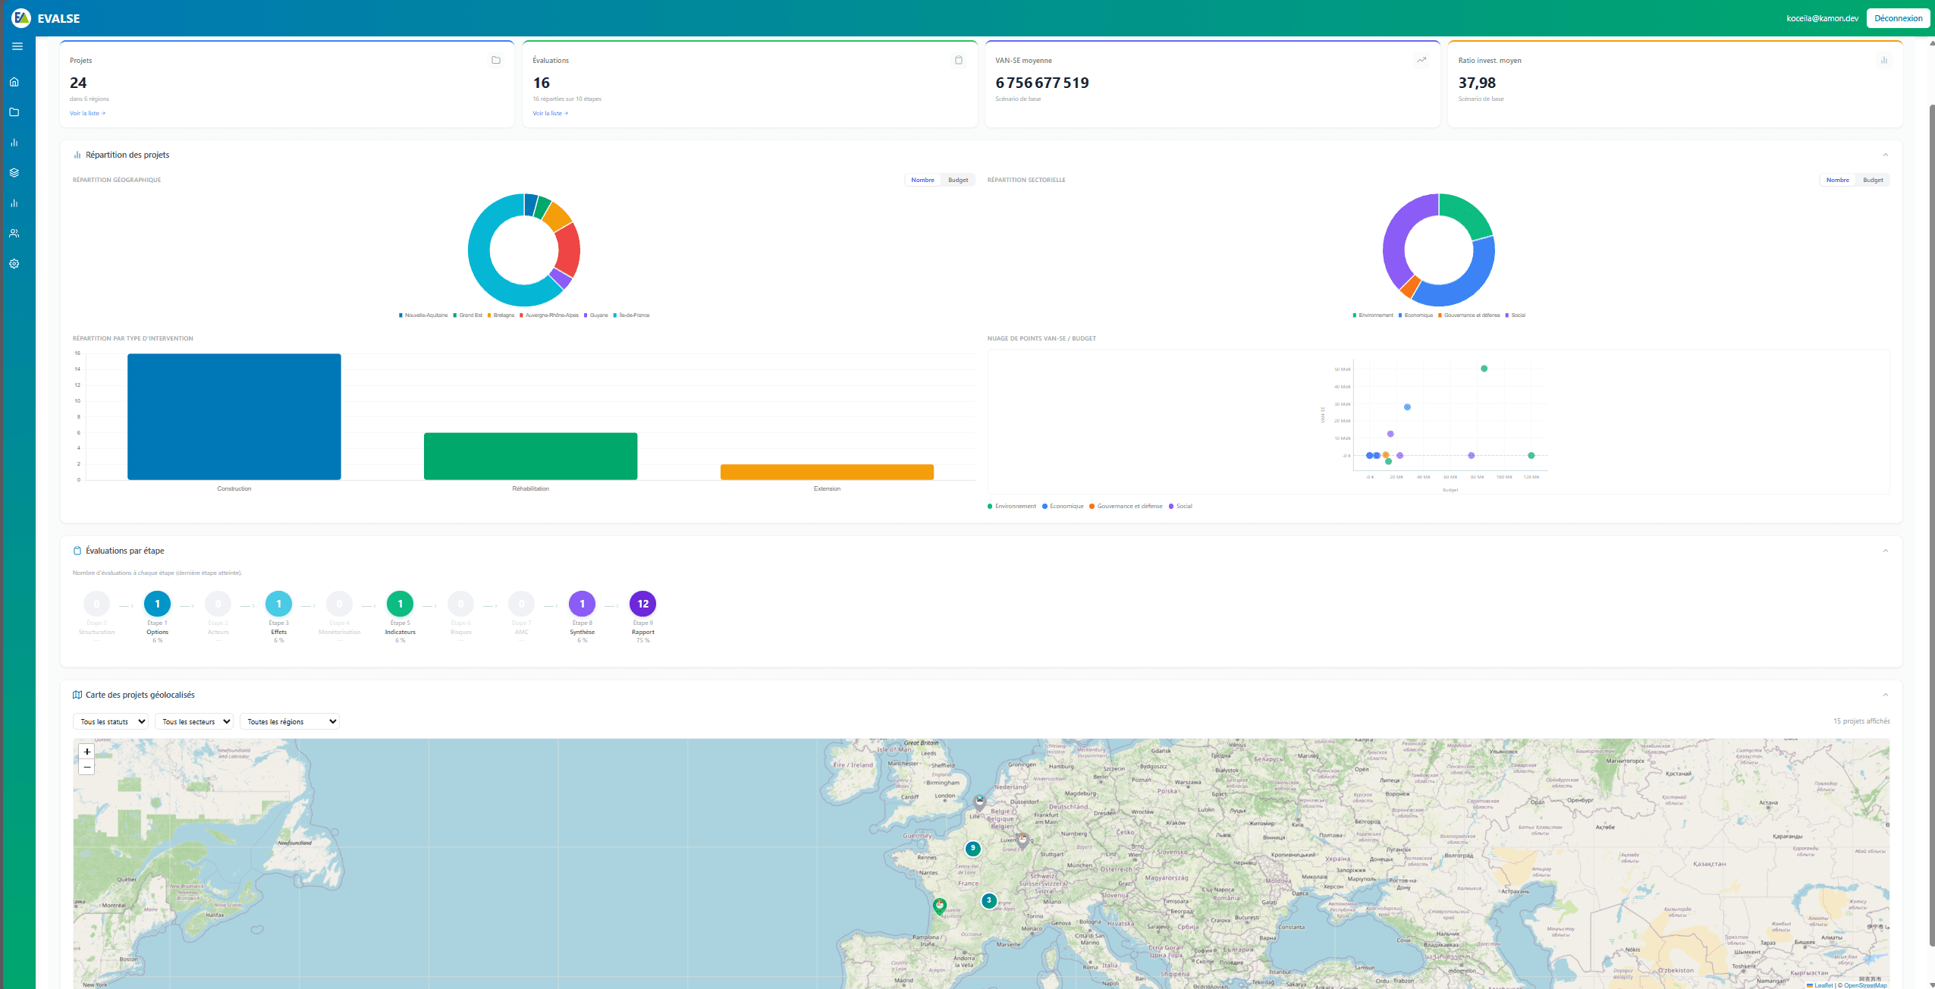Viewport: 1935px width, 989px height.
Task: Click Île-de-France legend color swatch
Action: pyautogui.click(x=615, y=316)
